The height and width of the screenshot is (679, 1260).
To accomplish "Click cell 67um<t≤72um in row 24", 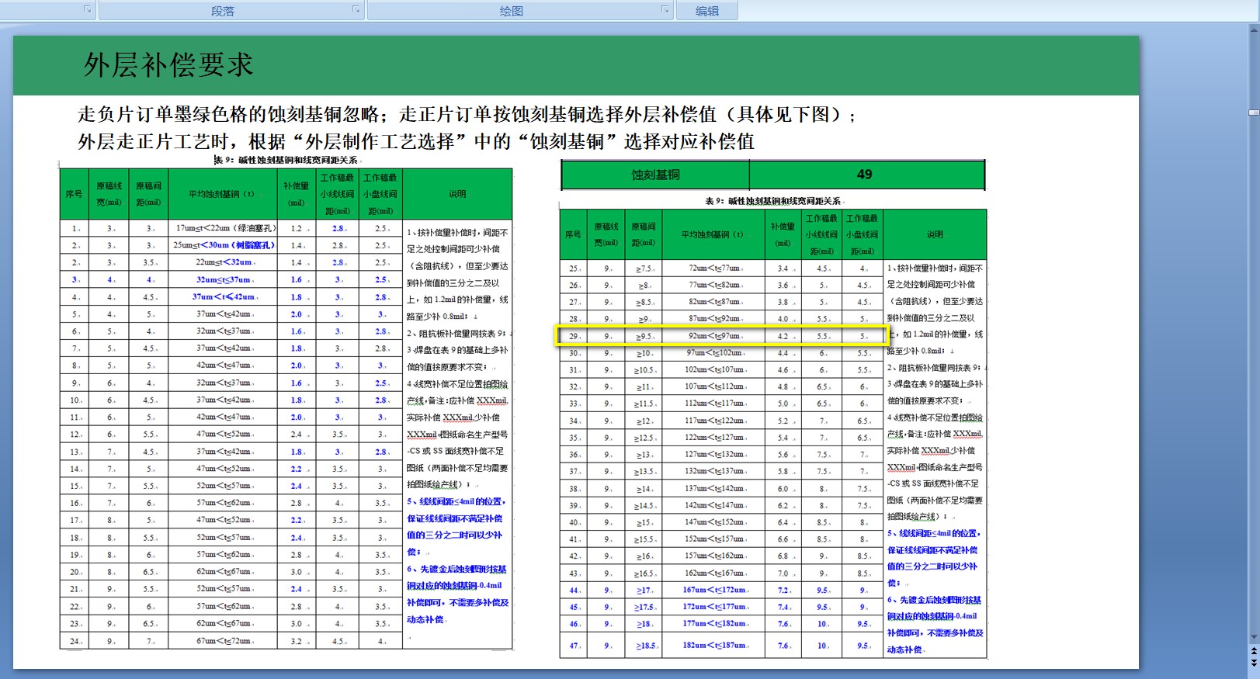I will coord(224,641).
